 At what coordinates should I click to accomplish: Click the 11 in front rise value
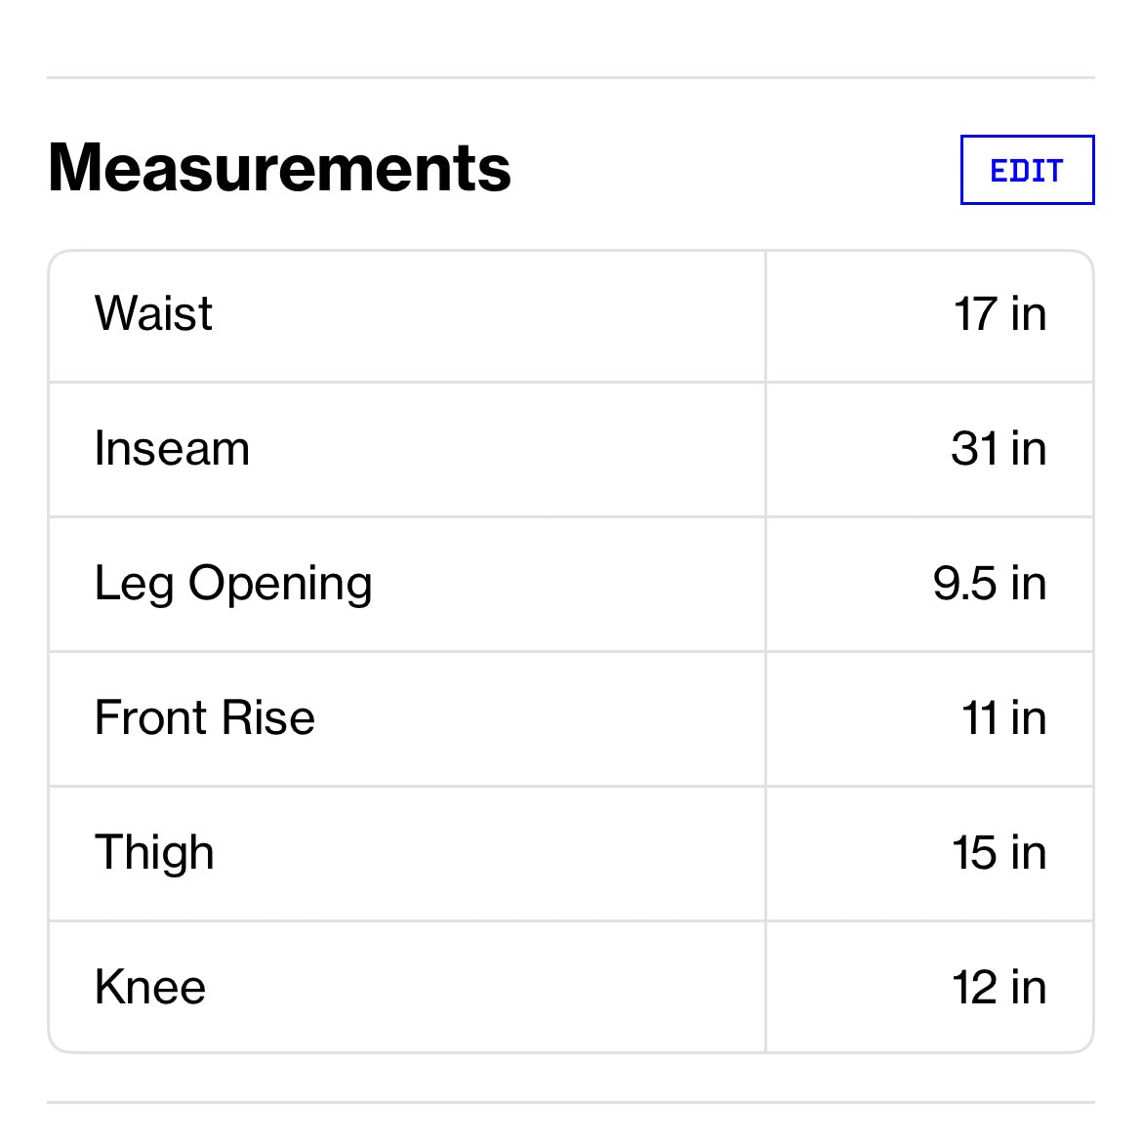[1003, 718]
